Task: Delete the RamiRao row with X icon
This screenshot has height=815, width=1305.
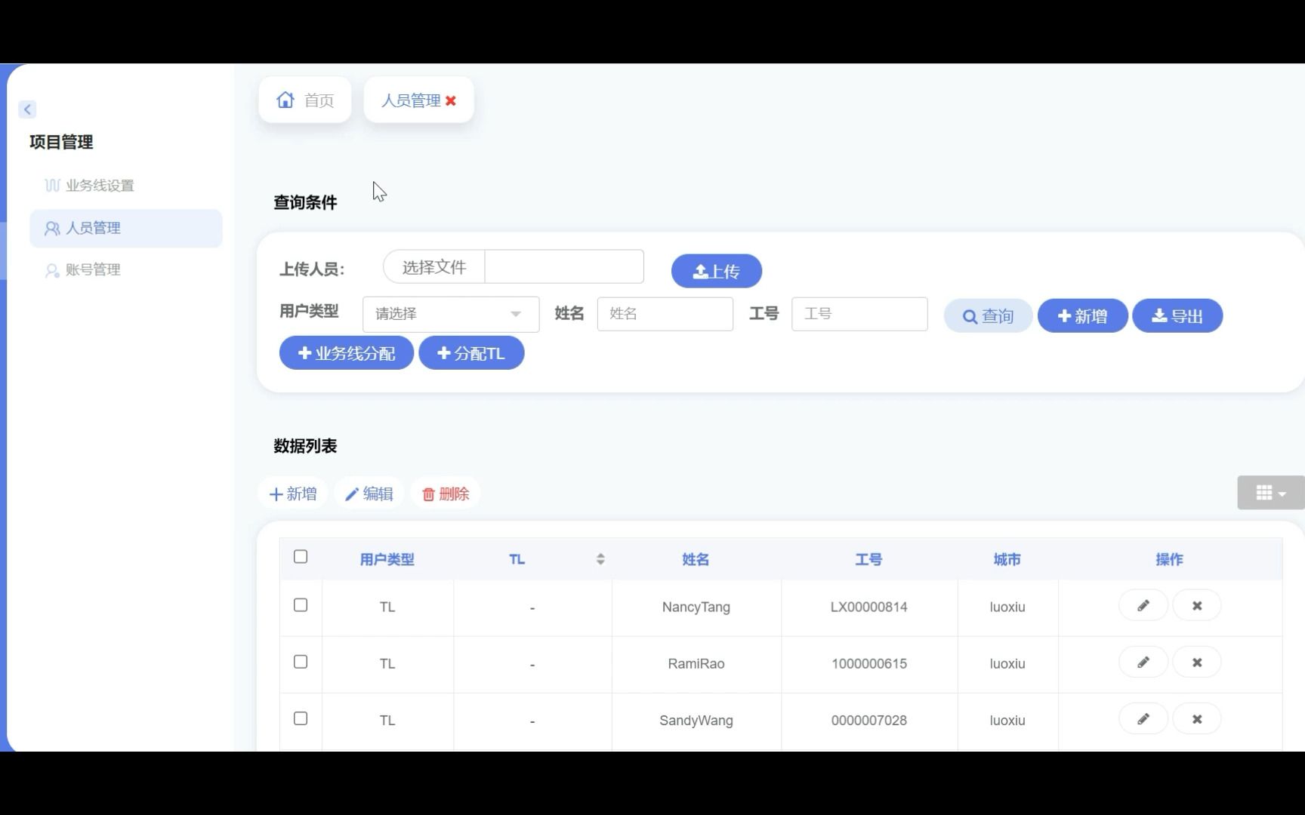Action: (x=1197, y=662)
